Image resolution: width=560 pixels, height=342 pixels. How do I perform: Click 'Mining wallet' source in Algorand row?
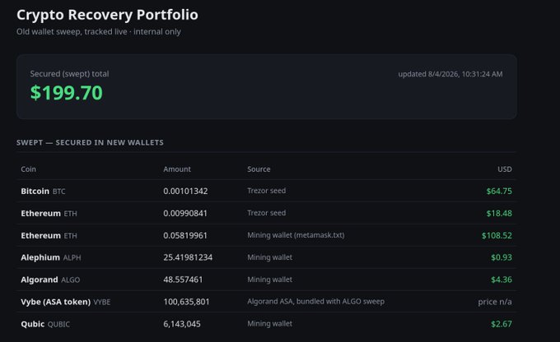pos(269,280)
